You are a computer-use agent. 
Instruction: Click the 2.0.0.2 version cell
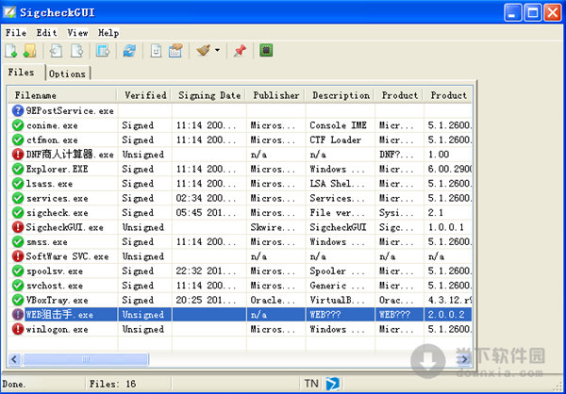[x=446, y=315]
